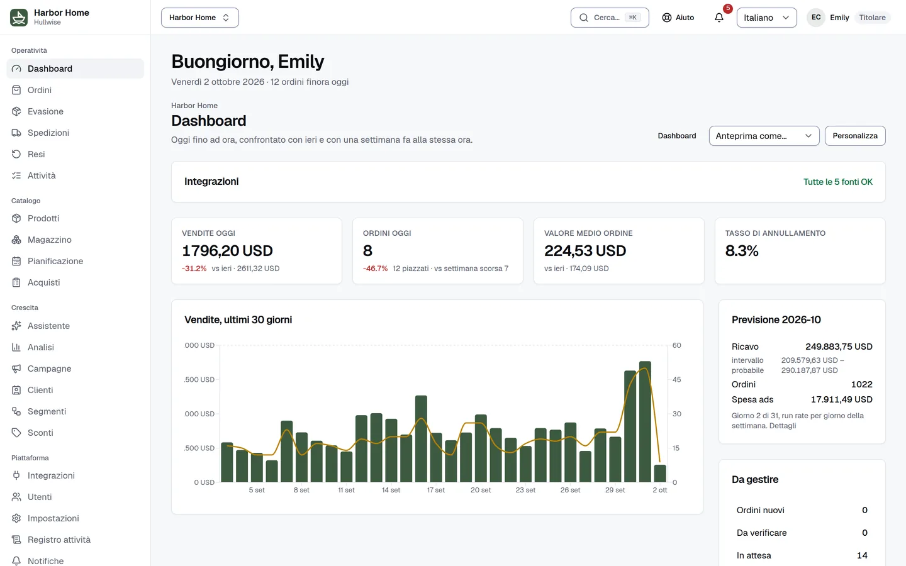Click the Pianificazione calendar icon
Viewport: 906px width, 566px height.
(x=16, y=261)
